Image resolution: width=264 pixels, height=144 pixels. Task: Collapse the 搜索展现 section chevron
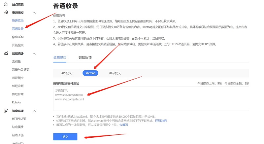[x=34, y=111]
